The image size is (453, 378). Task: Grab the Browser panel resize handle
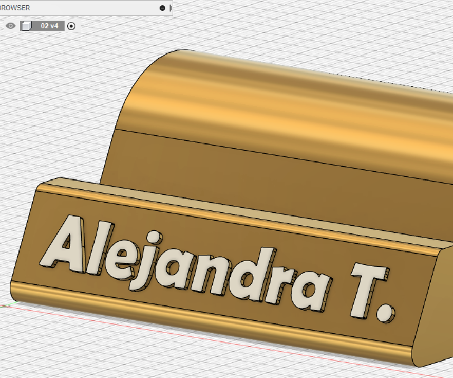click(171, 8)
